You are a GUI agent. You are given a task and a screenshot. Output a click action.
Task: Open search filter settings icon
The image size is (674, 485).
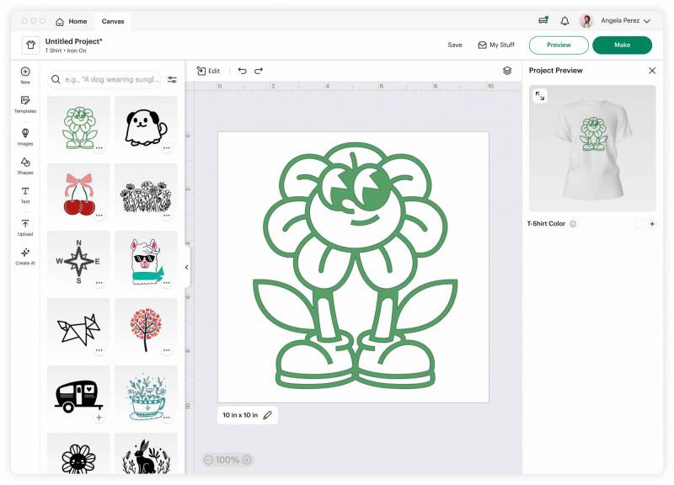click(173, 79)
